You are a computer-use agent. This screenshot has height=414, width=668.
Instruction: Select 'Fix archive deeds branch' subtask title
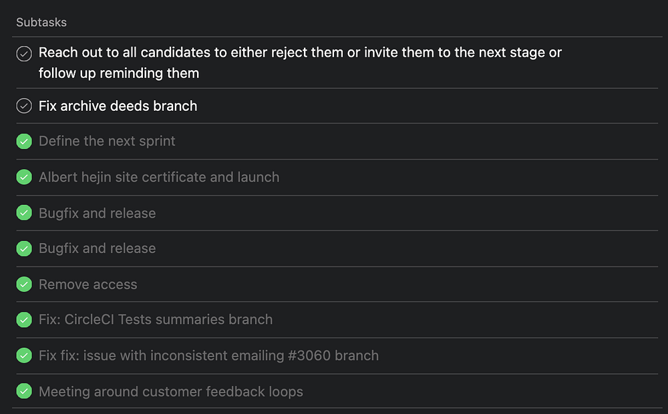click(x=118, y=106)
